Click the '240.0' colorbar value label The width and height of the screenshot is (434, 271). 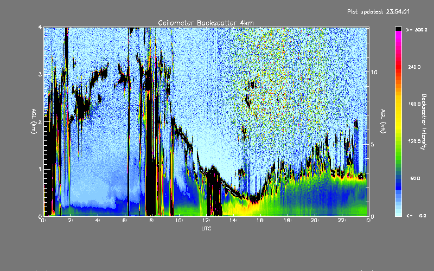[x=414, y=67]
